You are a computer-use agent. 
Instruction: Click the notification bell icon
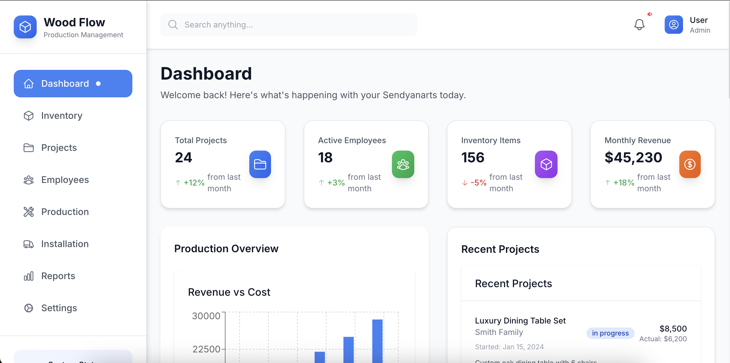[639, 25]
